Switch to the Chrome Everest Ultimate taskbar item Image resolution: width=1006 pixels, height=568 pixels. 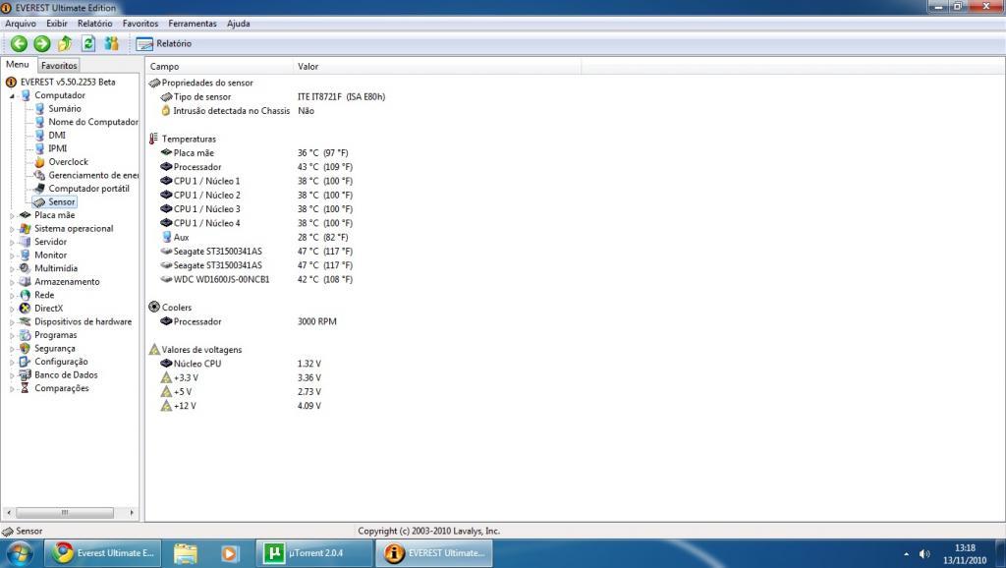pyautogui.click(x=103, y=553)
